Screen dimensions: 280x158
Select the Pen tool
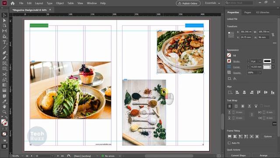(x=4, y=53)
